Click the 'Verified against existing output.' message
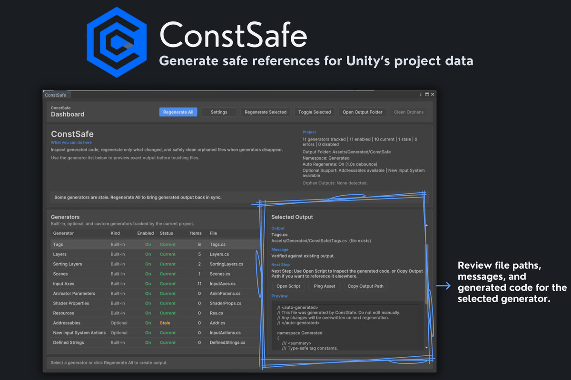 [x=304, y=256]
